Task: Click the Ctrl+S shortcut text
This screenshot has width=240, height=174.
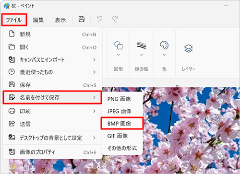Action: [x=90, y=85]
